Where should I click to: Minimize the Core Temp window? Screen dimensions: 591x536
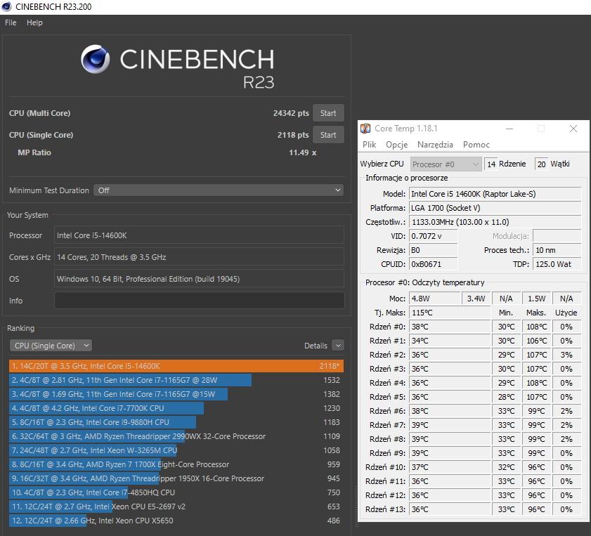tap(509, 129)
